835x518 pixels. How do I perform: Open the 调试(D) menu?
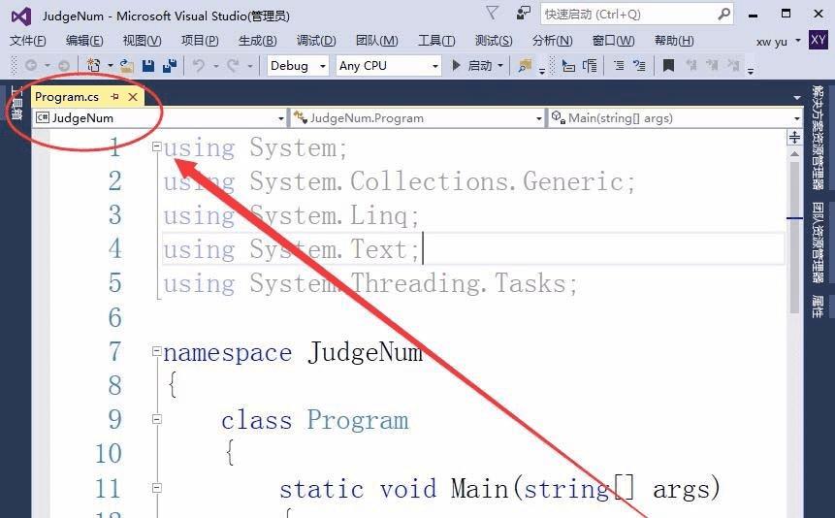click(x=316, y=41)
